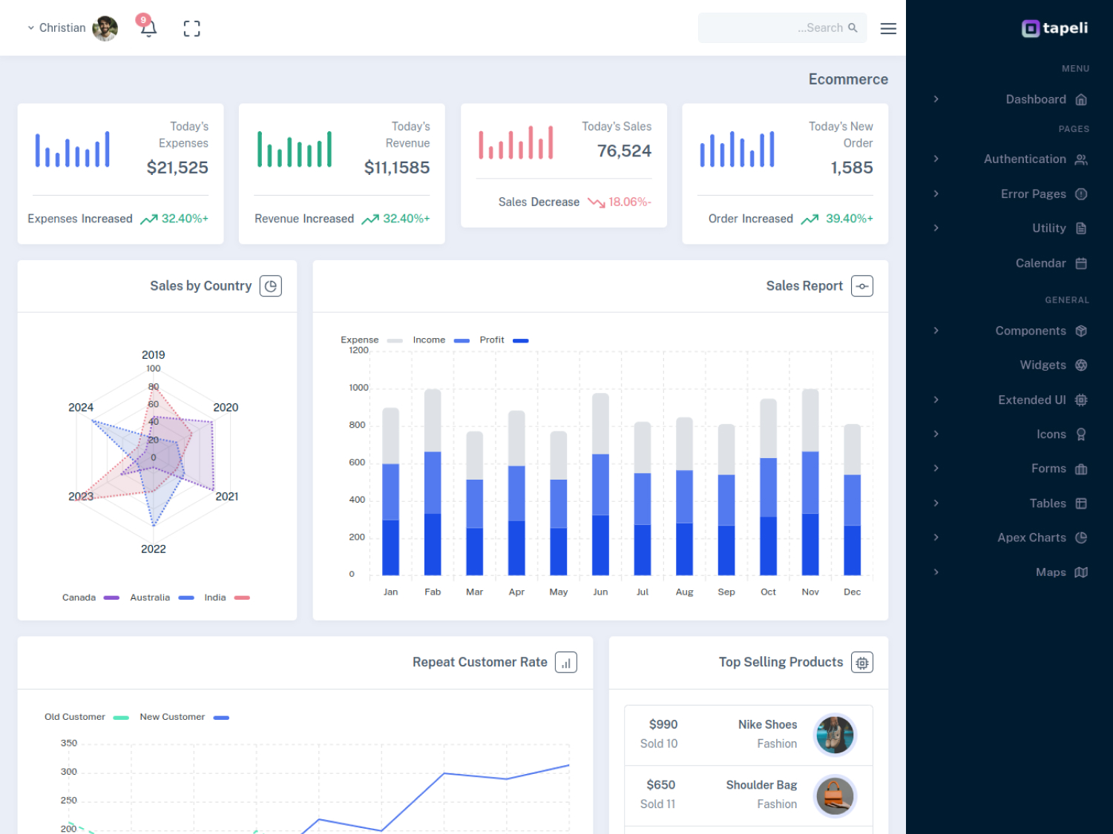Toggle fullscreen mode icon
The width and height of the screenshot is (1113, 834).
click(191, 28)
